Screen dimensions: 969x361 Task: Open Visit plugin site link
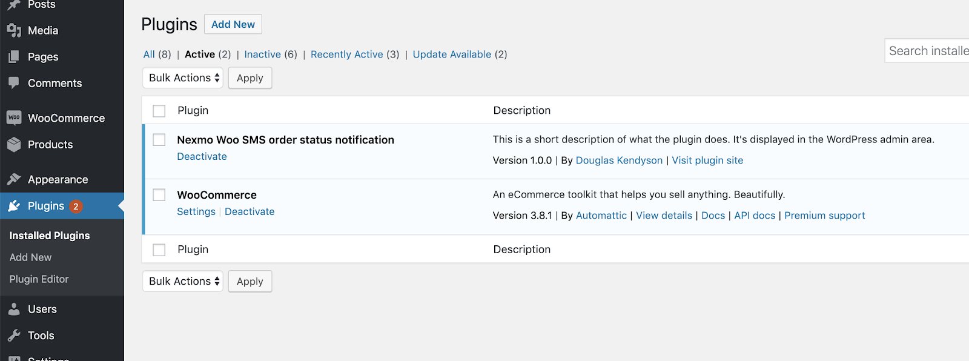(707, 161)
